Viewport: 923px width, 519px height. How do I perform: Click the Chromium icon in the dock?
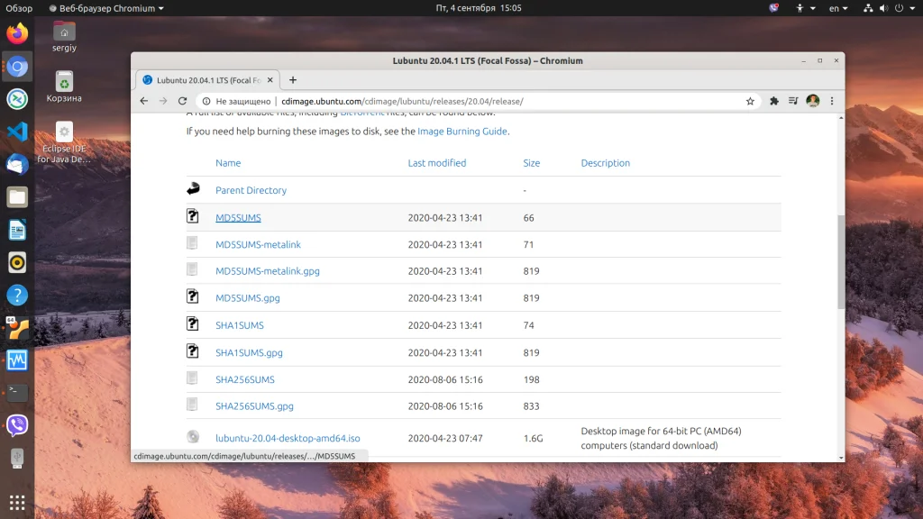(x=17, y=67)
